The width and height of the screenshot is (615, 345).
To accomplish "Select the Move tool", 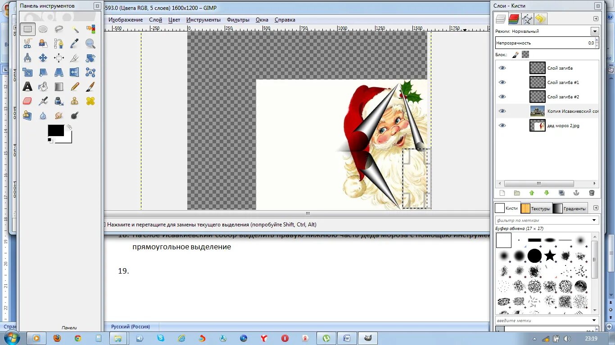I will pyautogui.click(x=43, y=58).
